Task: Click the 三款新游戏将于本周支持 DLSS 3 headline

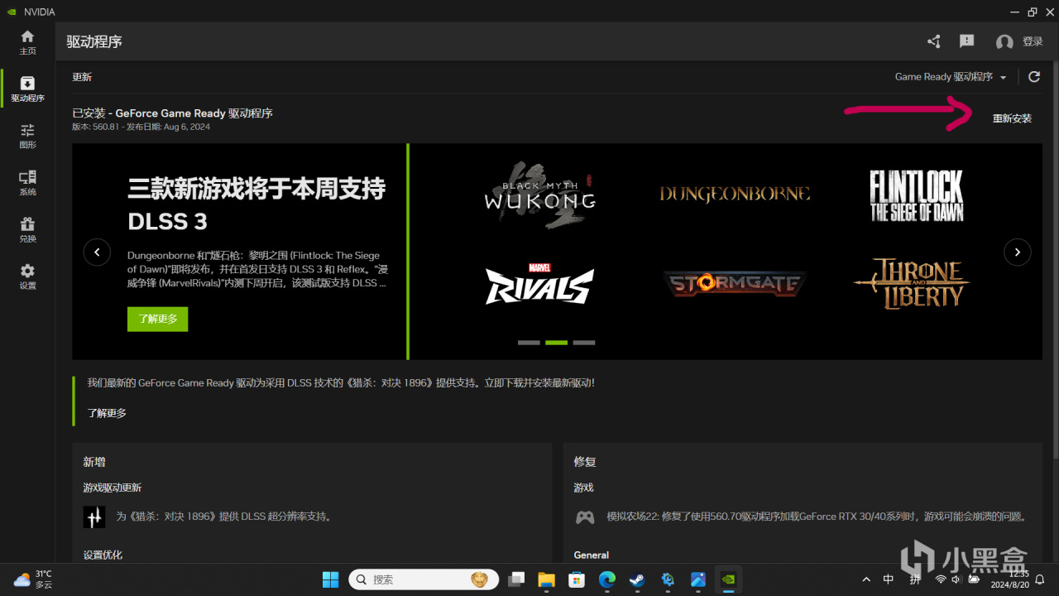Action: (256, 204)
